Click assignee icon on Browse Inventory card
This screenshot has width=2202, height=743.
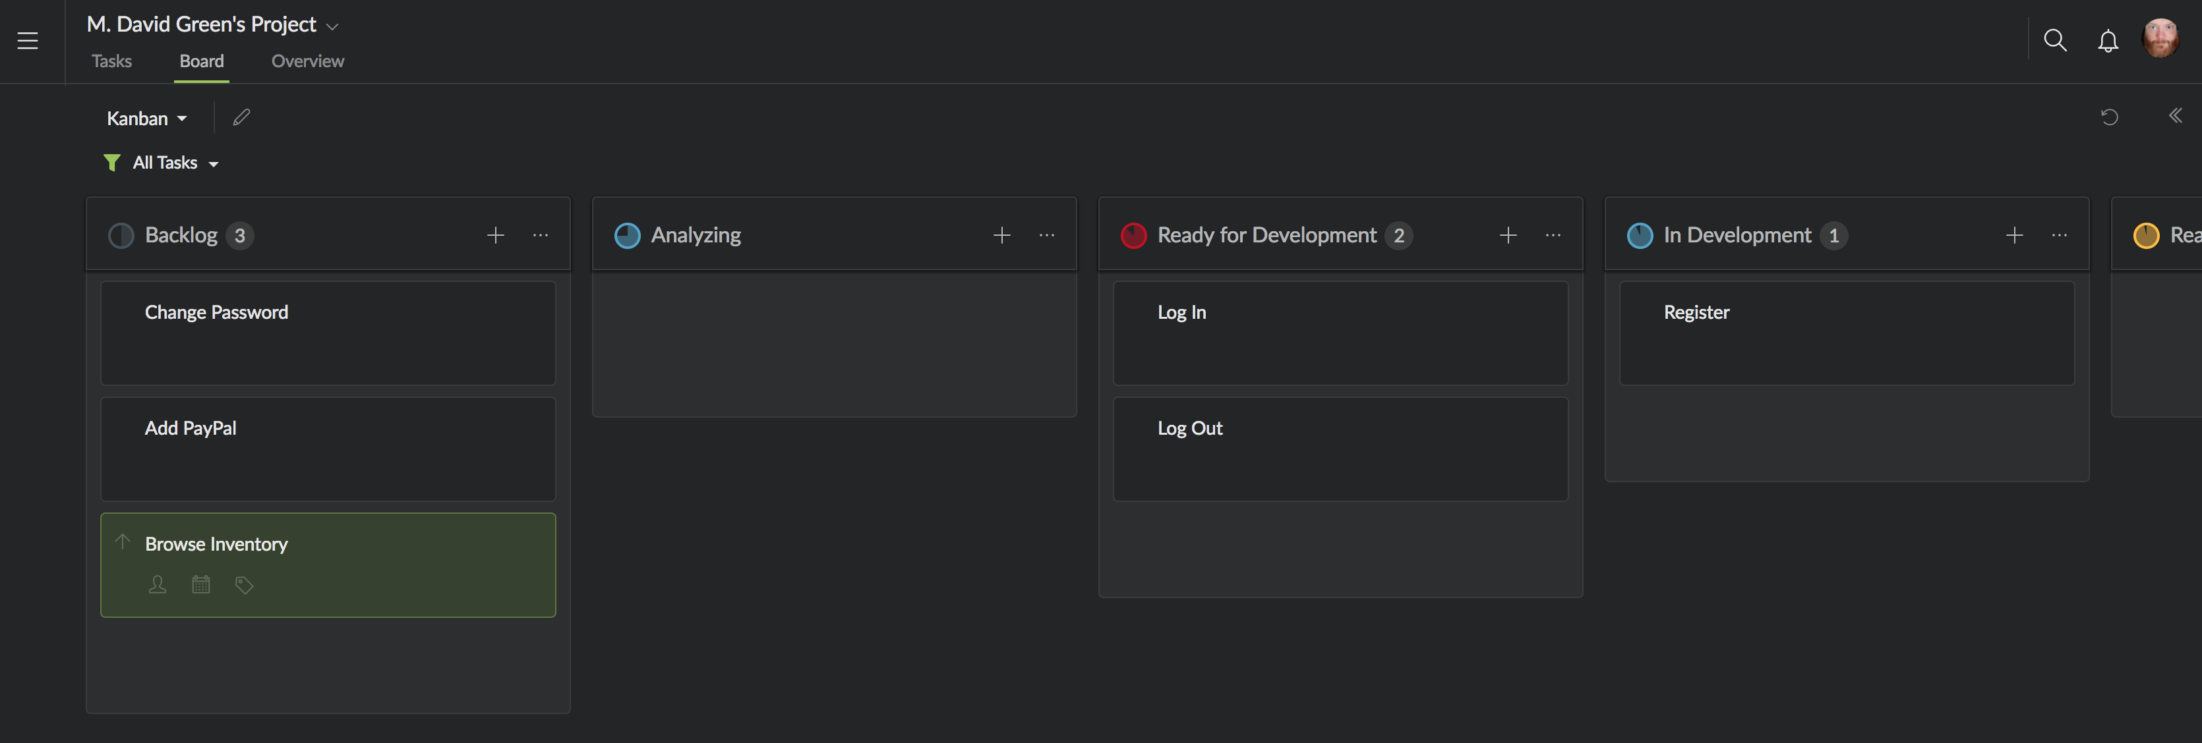(158, 585)
